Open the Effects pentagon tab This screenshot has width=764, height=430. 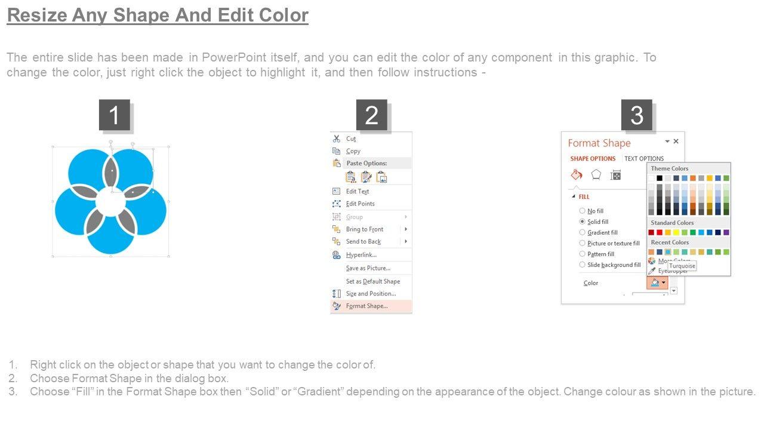(596, 174)
